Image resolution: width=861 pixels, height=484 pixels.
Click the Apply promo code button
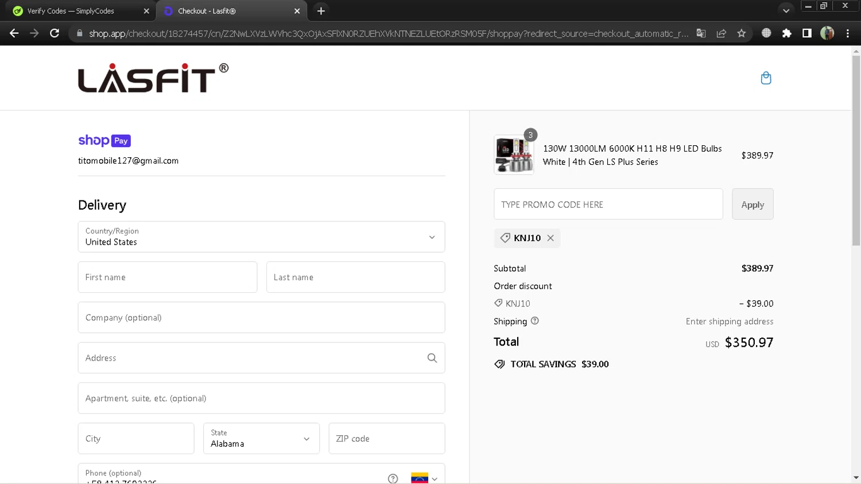[x=753, y=204]
